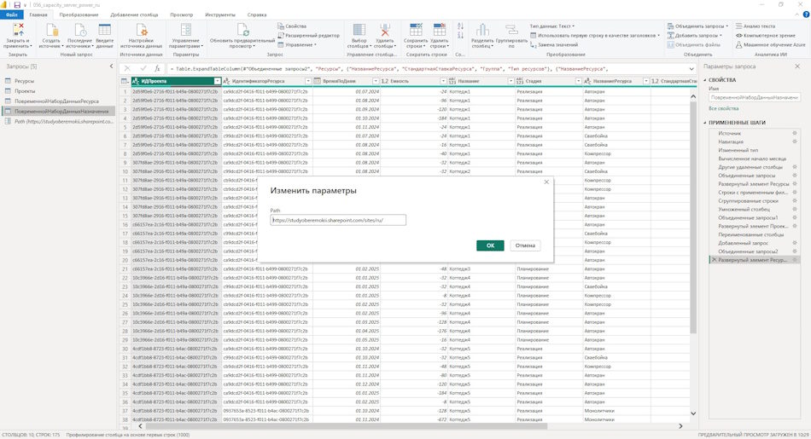This screenshot has width=811, height=439.
Task: Open the Тип данных: Текст dropdown
Action: pyautogui.click(x=551, y=26)
